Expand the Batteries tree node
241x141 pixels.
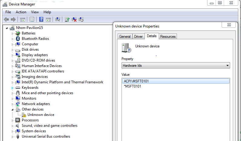point(13,33)
